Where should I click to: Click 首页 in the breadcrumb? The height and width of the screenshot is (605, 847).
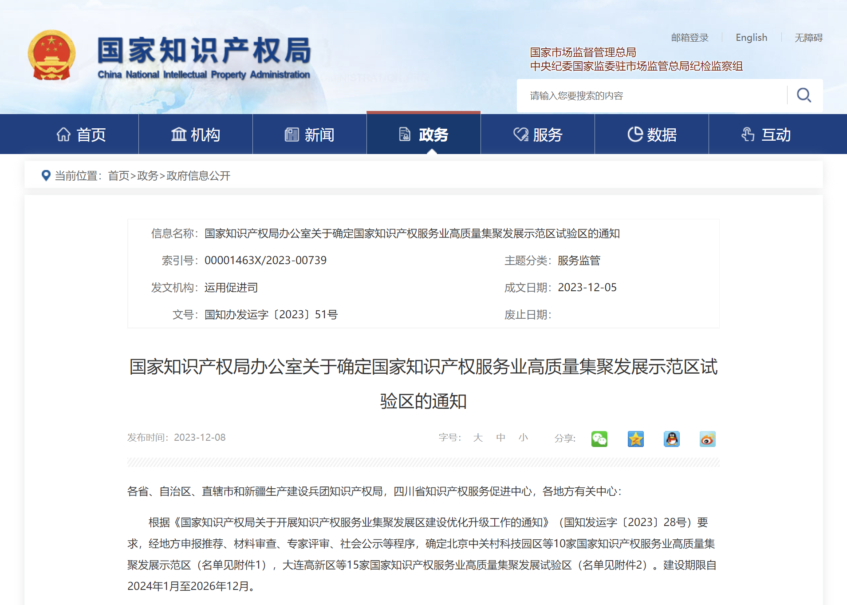point(118,176)
